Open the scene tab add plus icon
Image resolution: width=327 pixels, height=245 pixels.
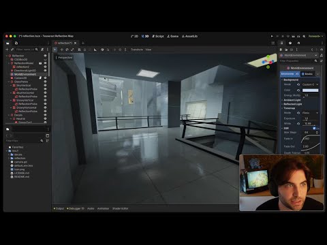click(x=83, y=43)
